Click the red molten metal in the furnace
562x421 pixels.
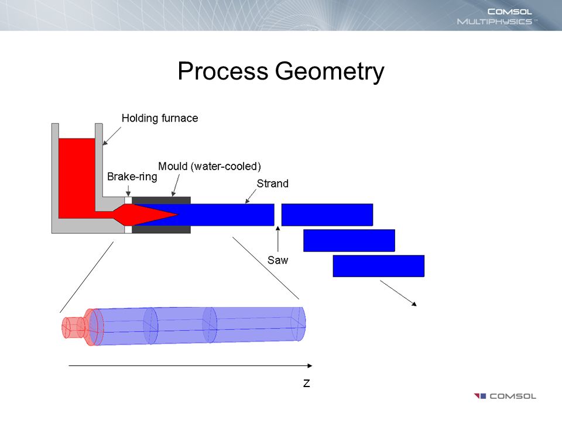(x=77, y=178)
